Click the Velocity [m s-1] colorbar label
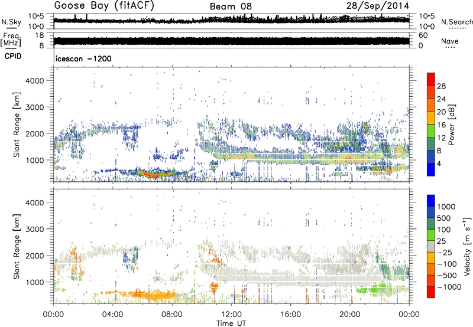The image size is (473, 327). 467,246
